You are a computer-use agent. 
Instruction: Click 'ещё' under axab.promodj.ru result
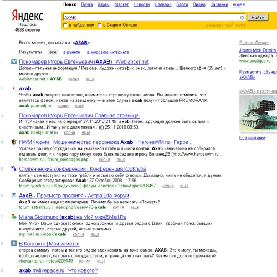tap(79, 106)
